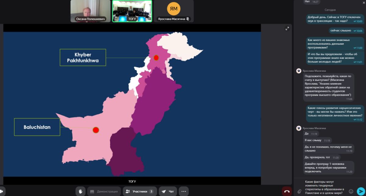
Task: Toggle the Чат chat panel
Action: [168, 191]
